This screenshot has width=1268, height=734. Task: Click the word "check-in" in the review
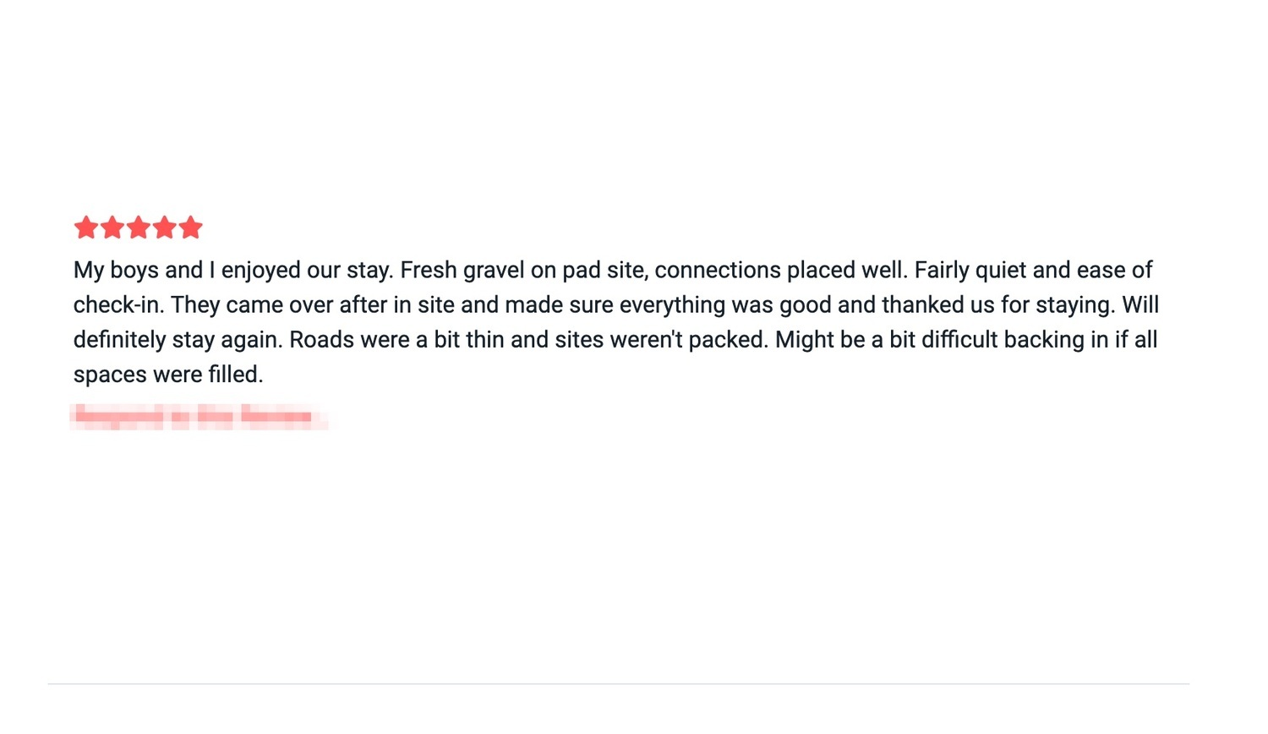point(118,305)
